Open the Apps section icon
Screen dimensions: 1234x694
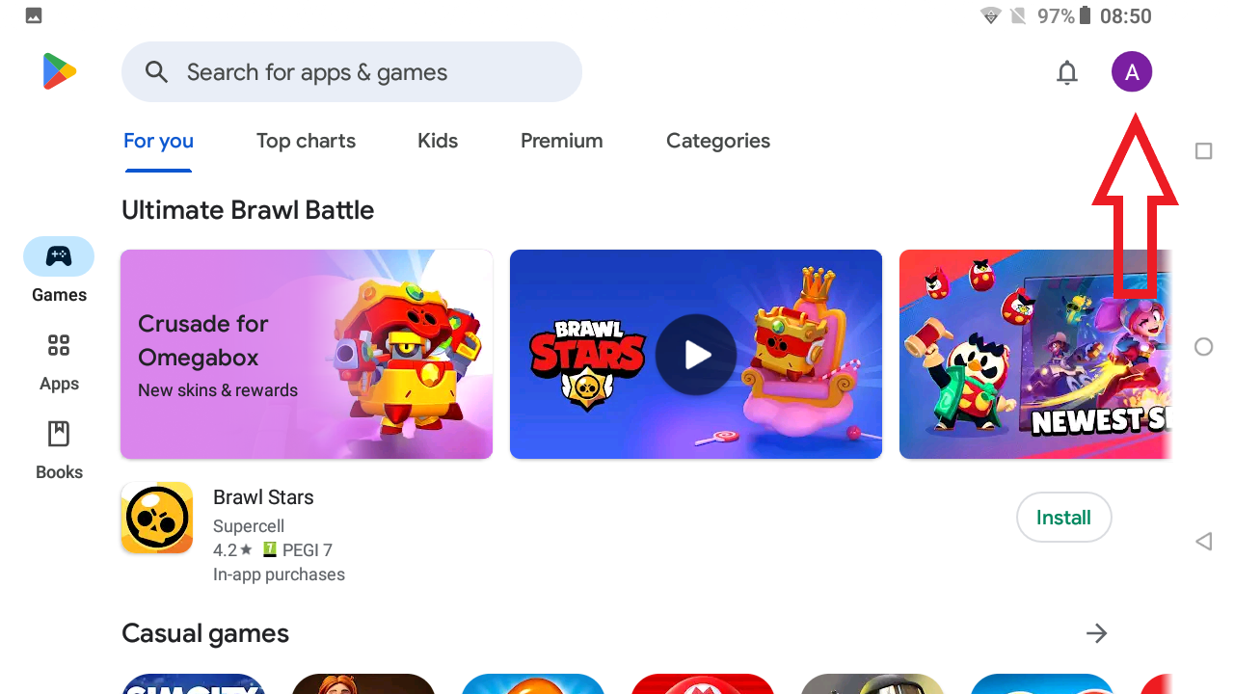pyautogui.click(x=59, y=345)
